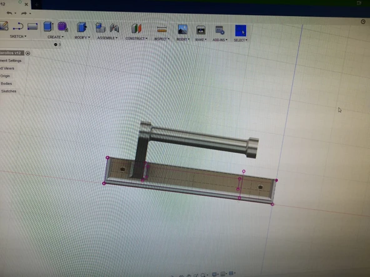Open the MODIFY dropdown menu
Image resolution: width=370 pixels, height=277 pixels.
click(x=82, y=37)
